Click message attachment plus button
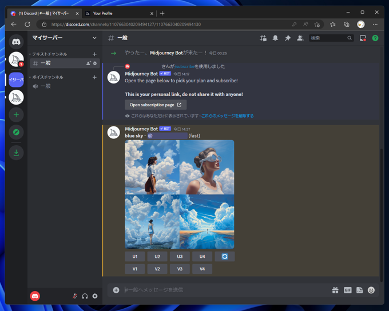Image resolution: width=389 pixels, height=311 pixels. click(116, 290)
